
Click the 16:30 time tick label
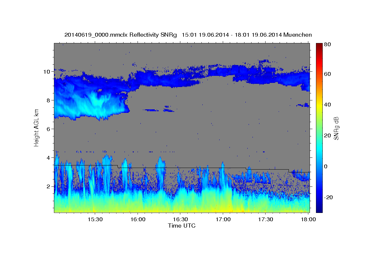coord(180,220)
